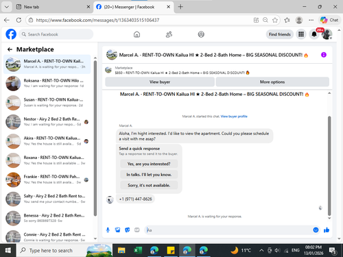The height and width of the screenshot is (257, 343).
Task: Click the Find friends button
Action: pyautogui.click(x=280, y=34)
